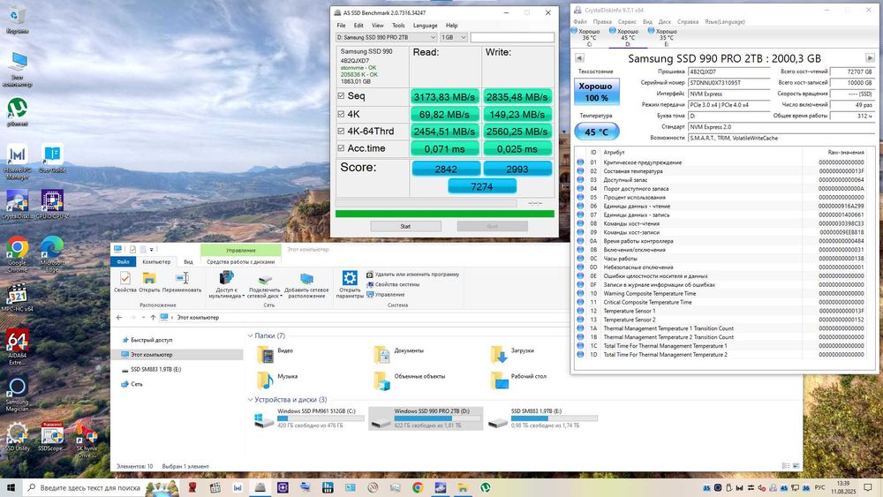Open Tools menu in AS SSD Benchmark

point(398,26)
